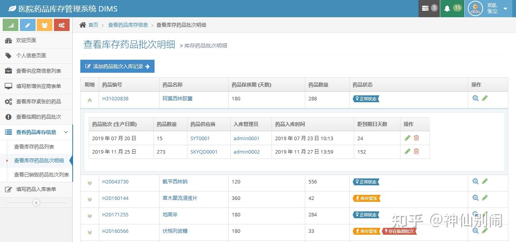
Task: View details magnifier for H20043730 row
Action: [475, 181]
